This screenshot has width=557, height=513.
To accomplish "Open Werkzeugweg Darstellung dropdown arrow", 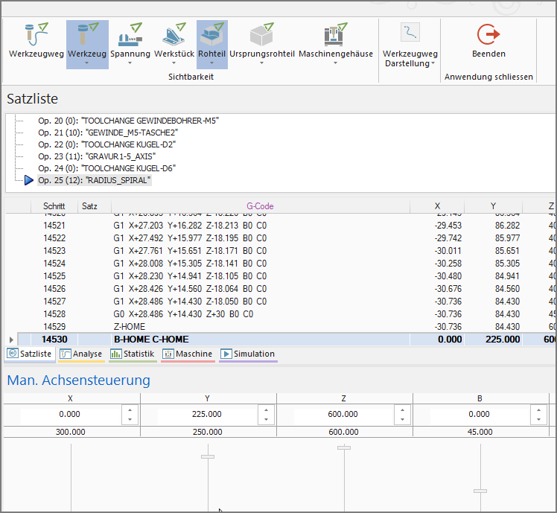I will 433,63.
